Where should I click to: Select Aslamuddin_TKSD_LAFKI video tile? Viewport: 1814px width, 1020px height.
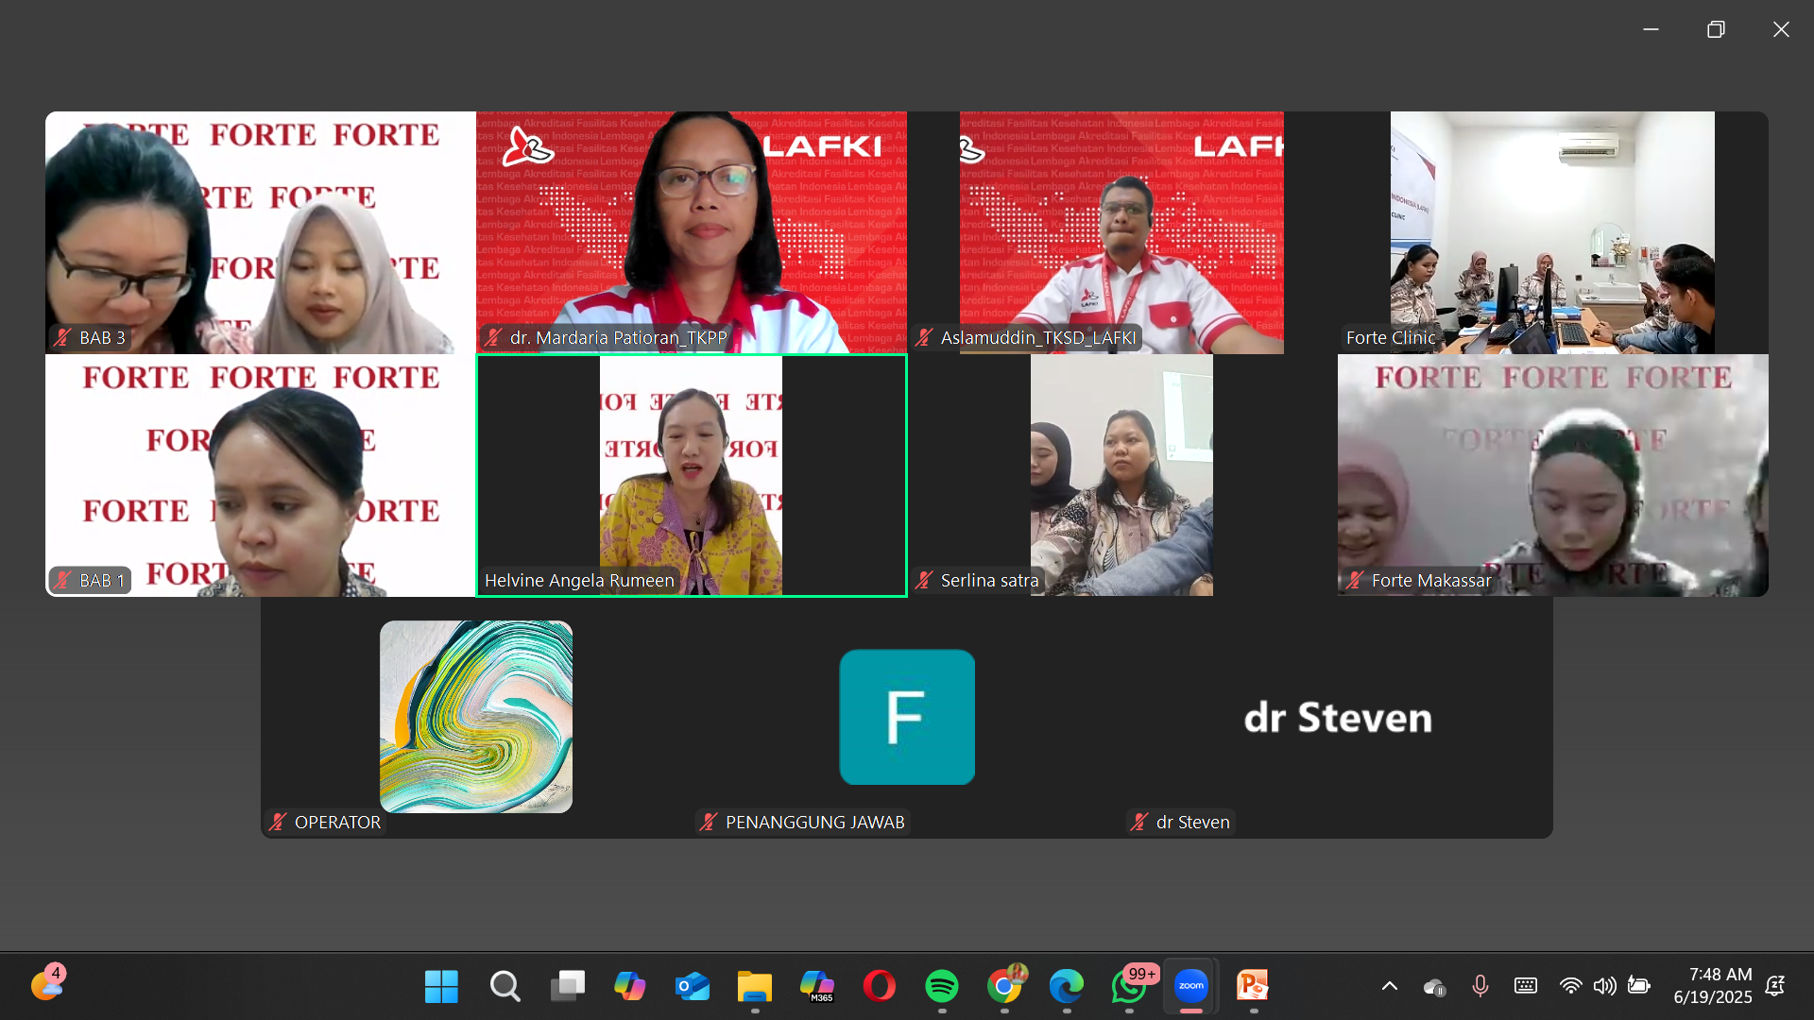coord(1122,232)
